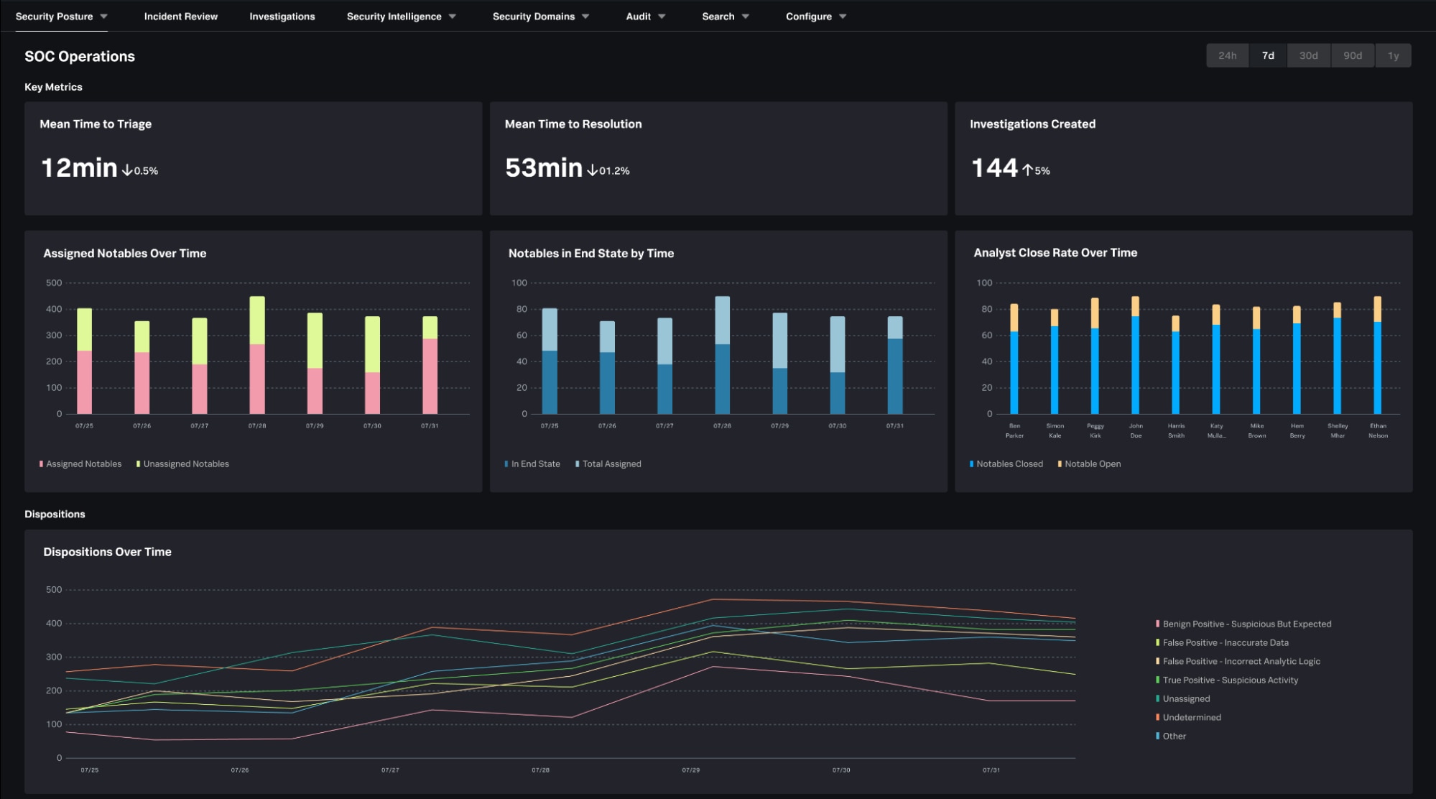The width and height of the screenshot is (1436, 799).
Task: Toggle False Positive - Inaccurate Data legend
Action: pyautogui.click(x=1222, y=642)
